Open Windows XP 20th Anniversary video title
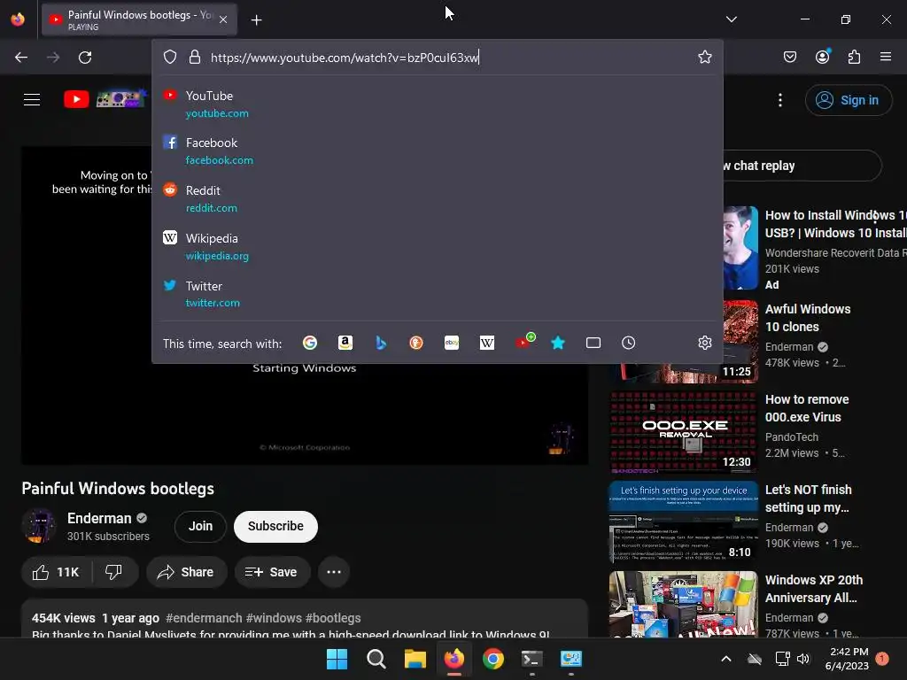This screenshot has height=680, width=907. [814, 589]
